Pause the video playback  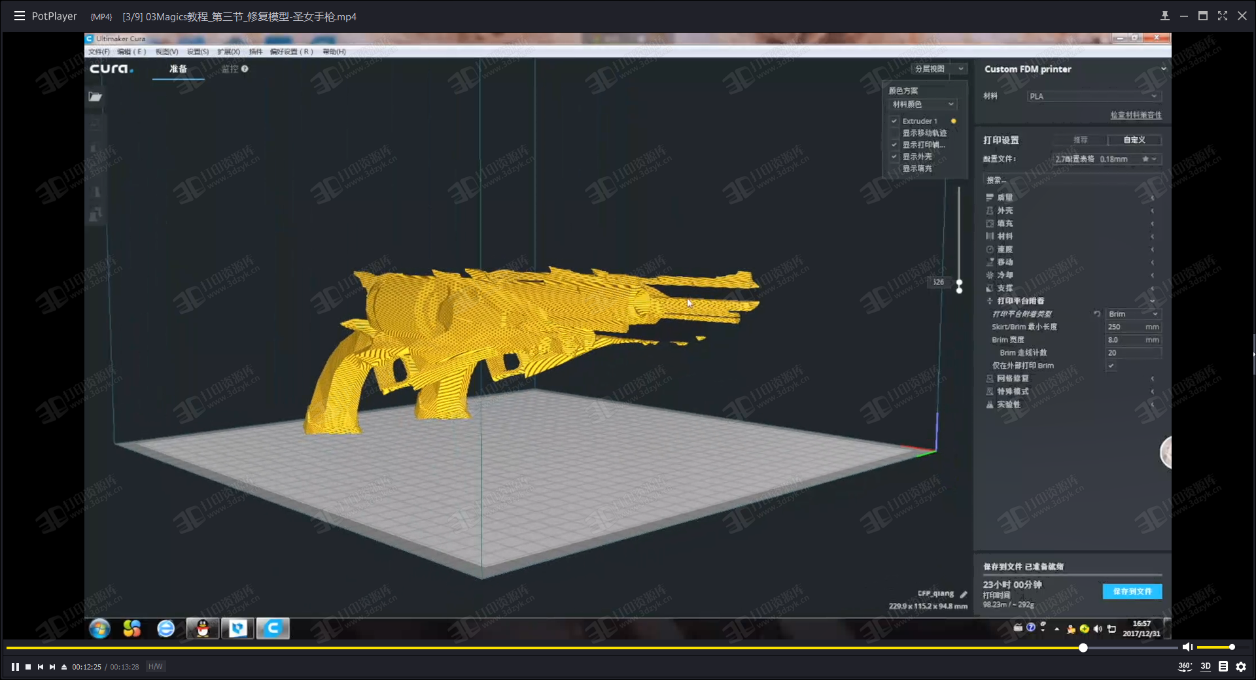[x=15, y=667]
